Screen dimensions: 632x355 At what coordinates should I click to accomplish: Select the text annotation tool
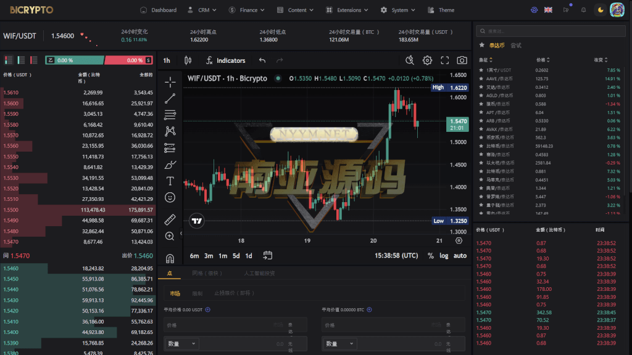pyautogui.click(x=170, y=181)
